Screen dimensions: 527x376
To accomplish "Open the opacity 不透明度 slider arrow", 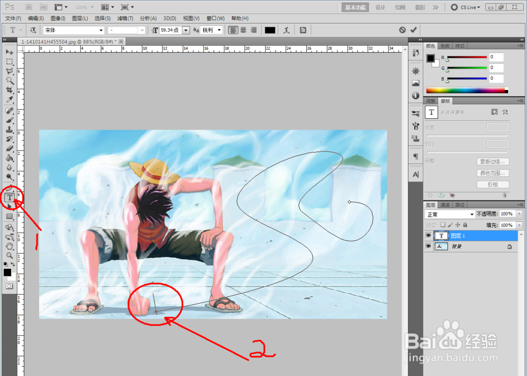I will [520, 214].
